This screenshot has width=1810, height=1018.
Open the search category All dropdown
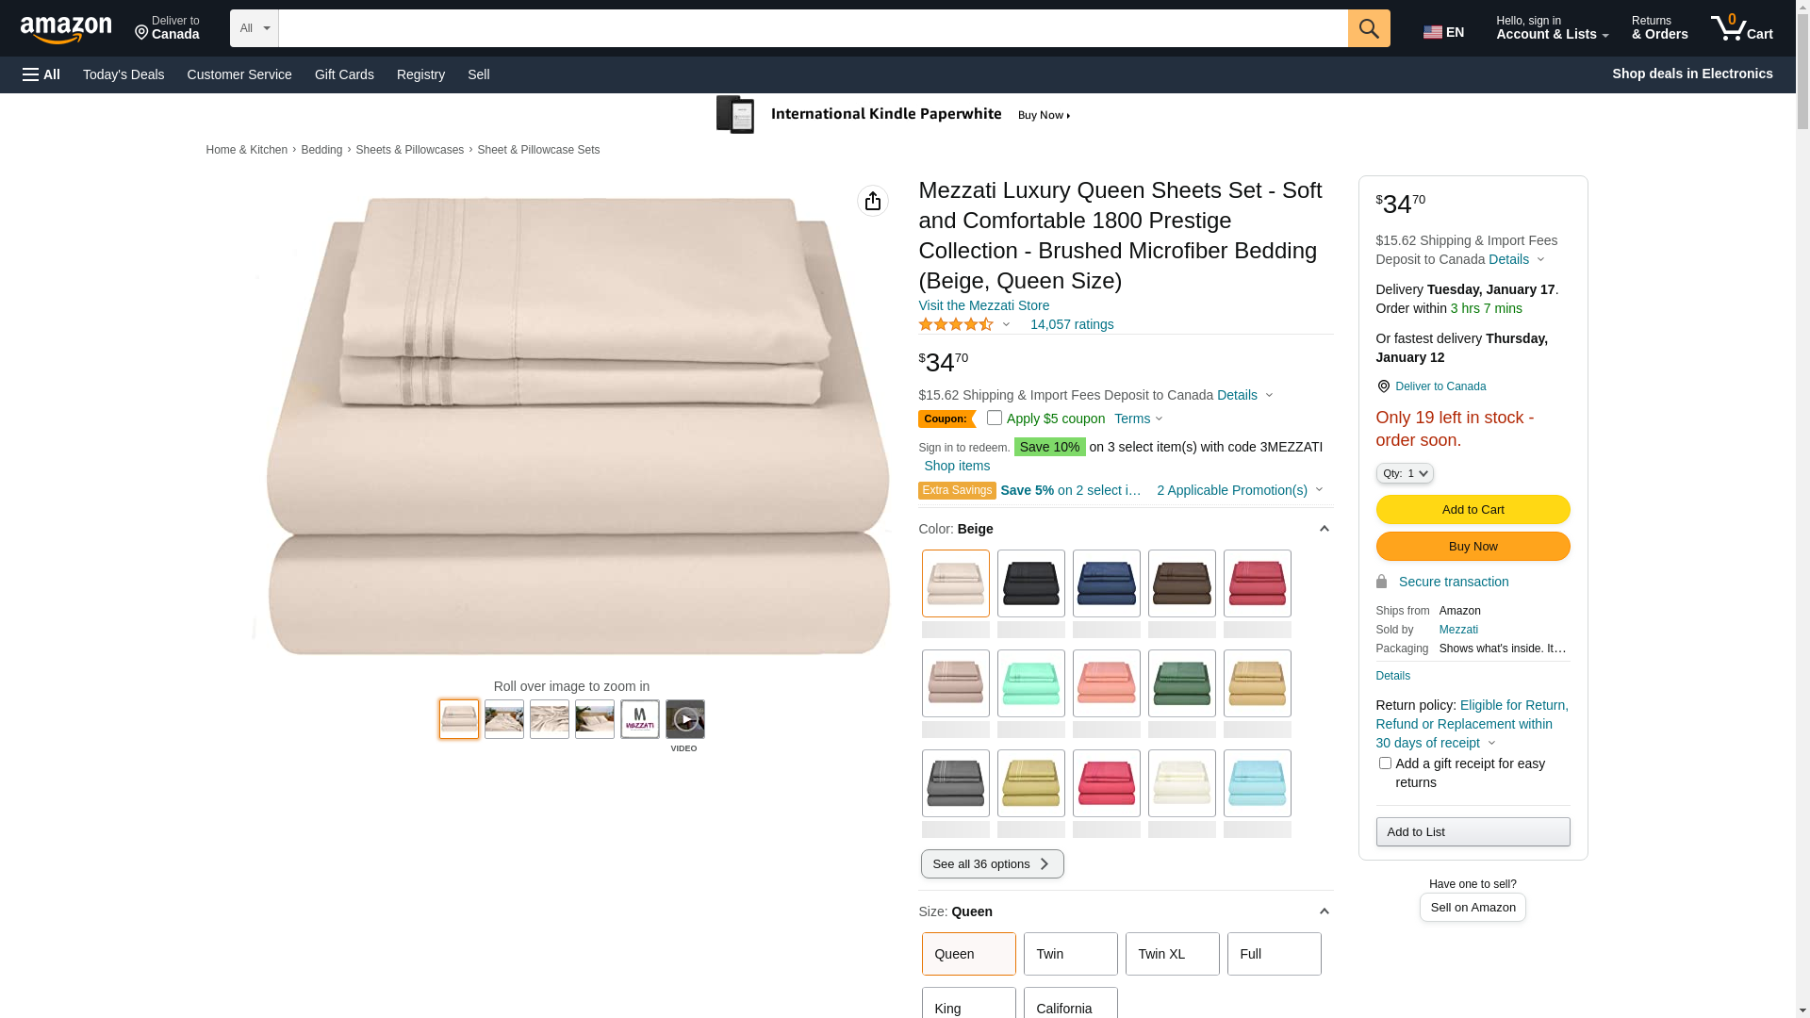254,28
